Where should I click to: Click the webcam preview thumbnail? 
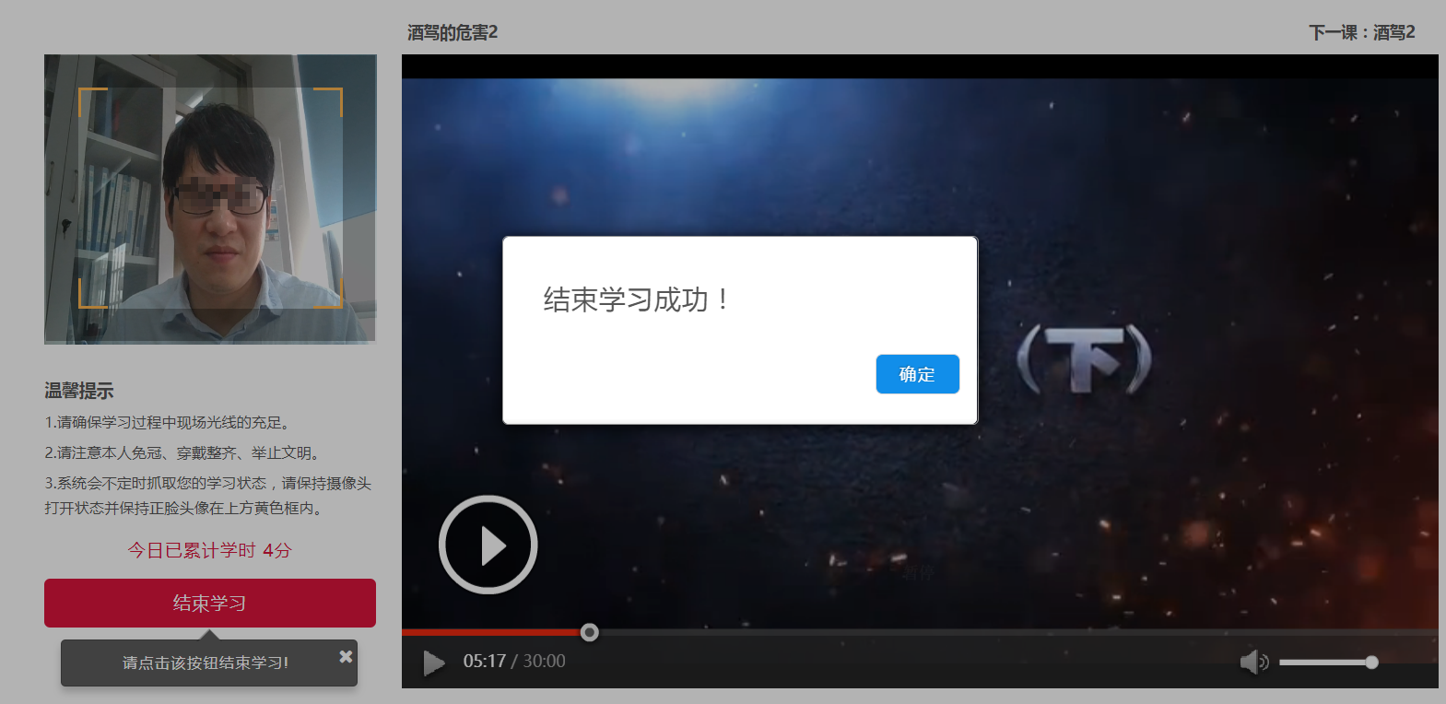pyautogui.click(x=210, y=199)
